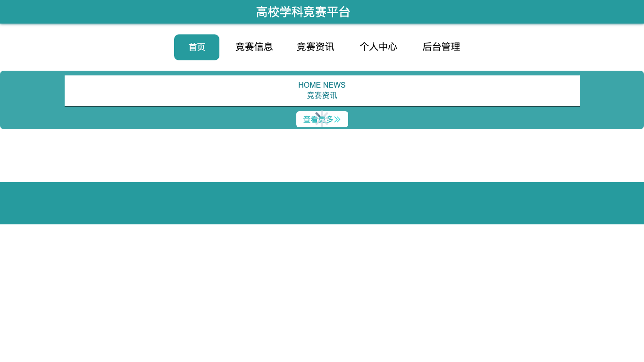
Task: Click the teal margin right of news panel
Action: tap(612, 100)
